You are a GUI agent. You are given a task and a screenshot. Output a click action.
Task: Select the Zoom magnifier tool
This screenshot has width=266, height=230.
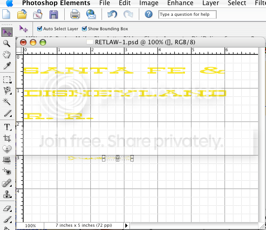point(7,44)
